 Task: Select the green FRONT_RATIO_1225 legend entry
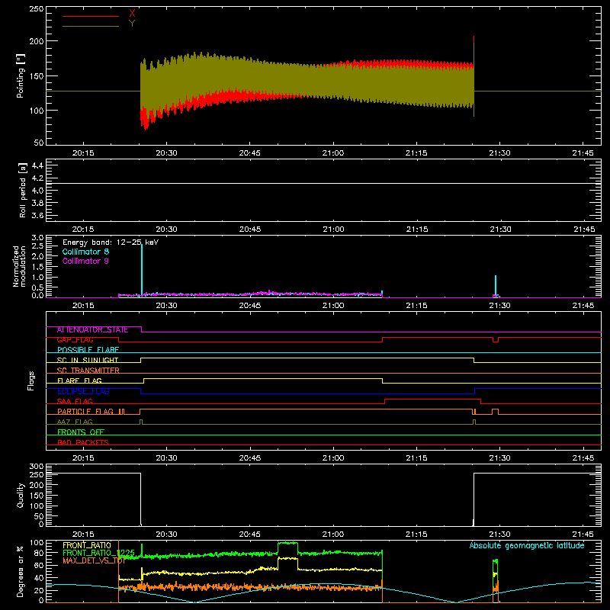99,553
